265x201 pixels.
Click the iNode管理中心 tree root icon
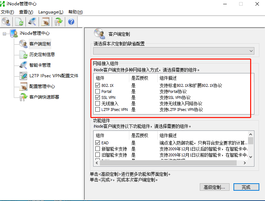14,33
